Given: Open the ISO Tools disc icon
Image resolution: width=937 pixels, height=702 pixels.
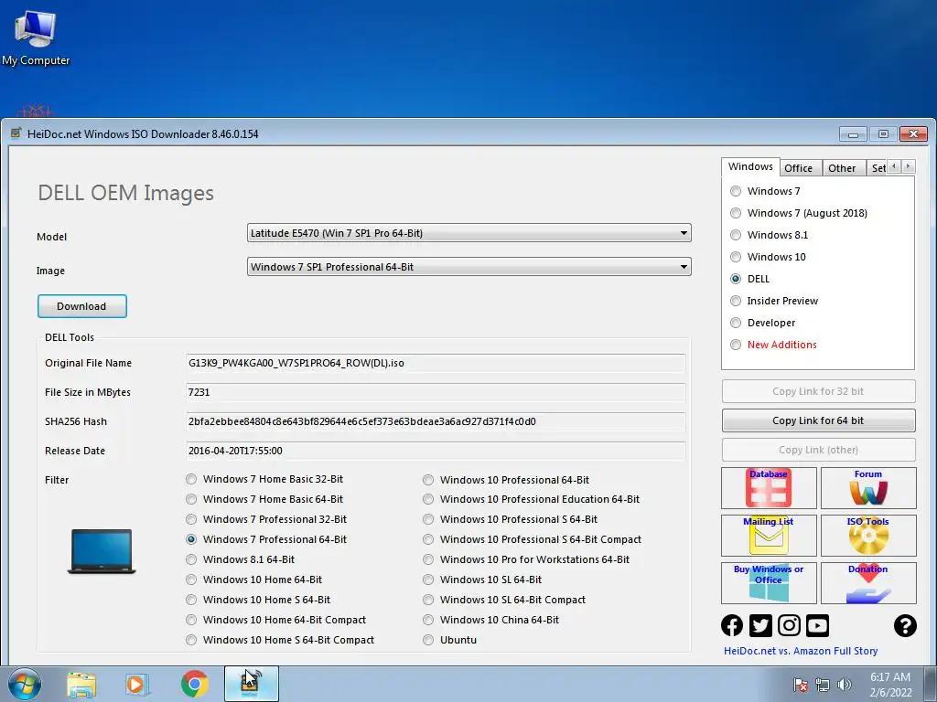Looking at the screenshot, I should [868, 535].
